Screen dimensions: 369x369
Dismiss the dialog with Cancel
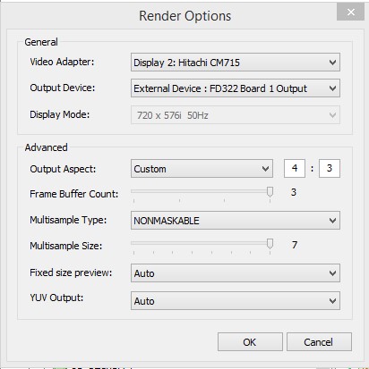(319, 342)
